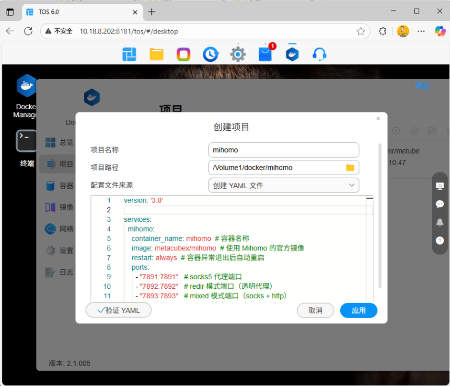Open the question mark help icon in side panel

point(439,240)
